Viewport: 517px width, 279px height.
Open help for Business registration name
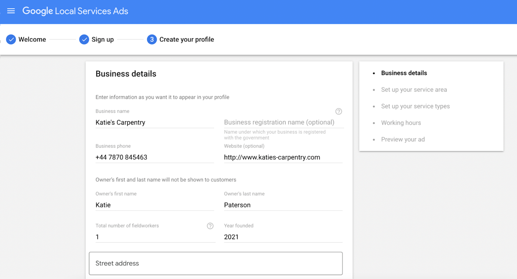point(338,111)
